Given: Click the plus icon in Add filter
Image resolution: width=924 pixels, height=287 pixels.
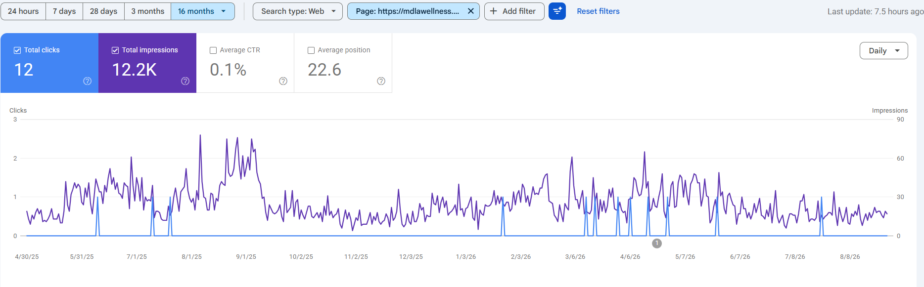Looking at the screenshot, I should coord(493,11).
